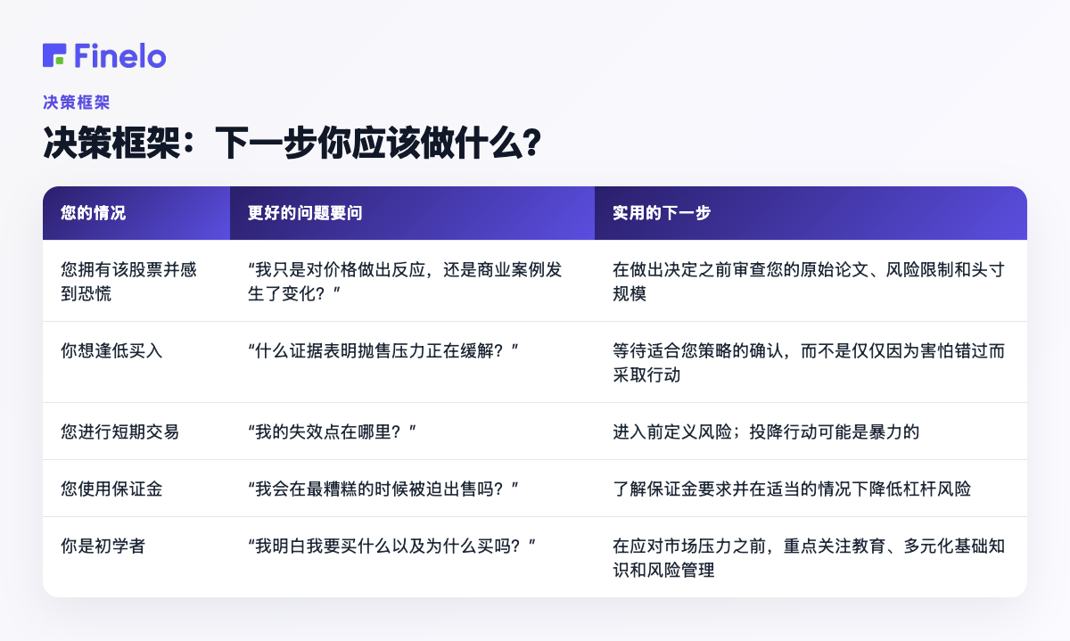Click the heading 决策框架：下一步你应该做什么?
The image size is (1070, 641).
click(x=291, y=144)
